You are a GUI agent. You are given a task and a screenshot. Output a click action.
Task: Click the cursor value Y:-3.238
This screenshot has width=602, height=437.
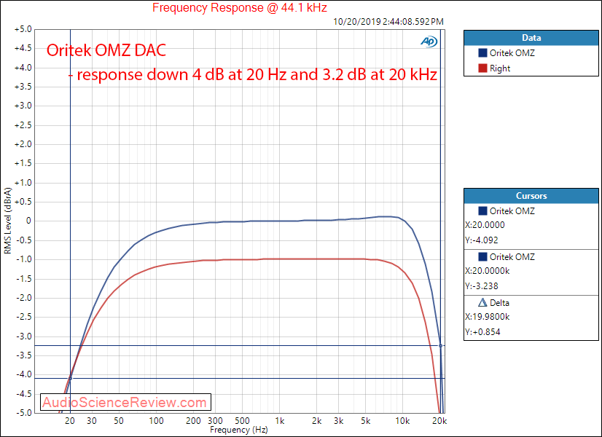(482, 286)
